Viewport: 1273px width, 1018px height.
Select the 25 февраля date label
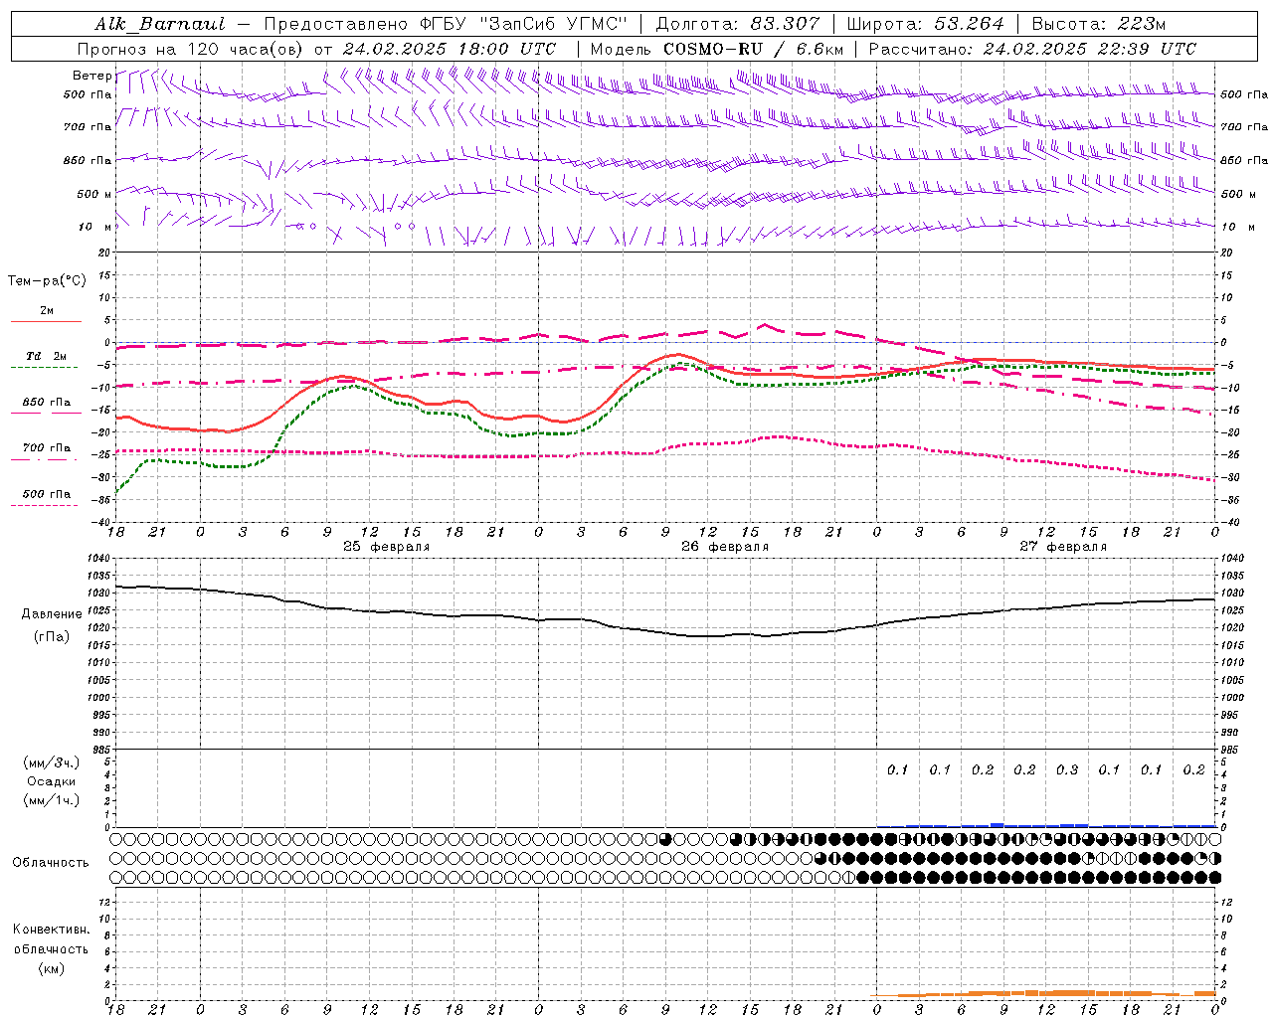[387, 547]
